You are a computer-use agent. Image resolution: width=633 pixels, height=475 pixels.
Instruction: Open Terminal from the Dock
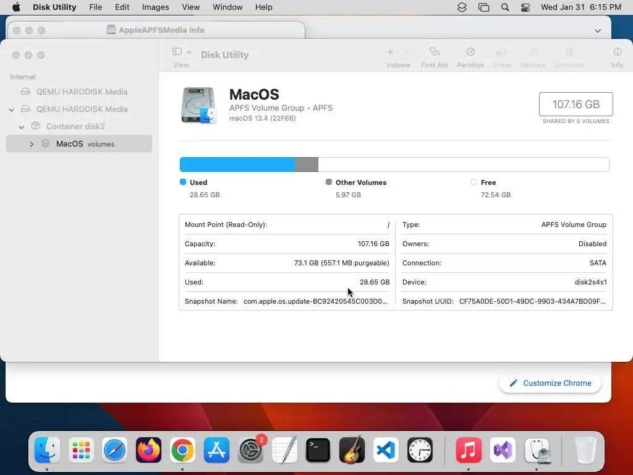(318, 450)
